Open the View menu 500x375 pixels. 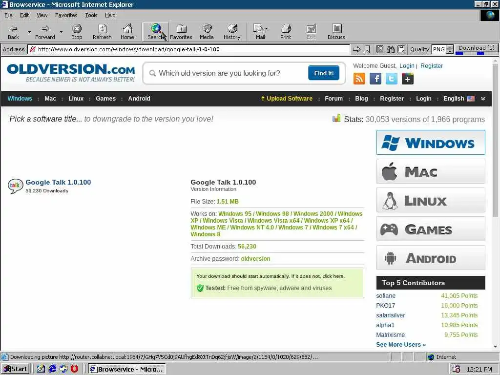(42, 15)
